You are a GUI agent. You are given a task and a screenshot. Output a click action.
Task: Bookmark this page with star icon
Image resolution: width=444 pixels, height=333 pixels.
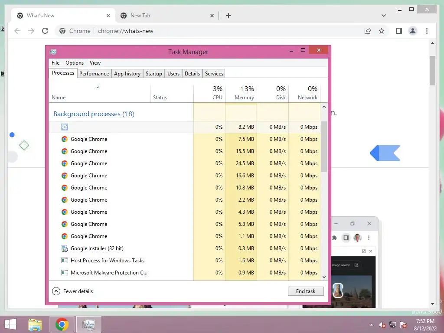click(x=382, y=31)
